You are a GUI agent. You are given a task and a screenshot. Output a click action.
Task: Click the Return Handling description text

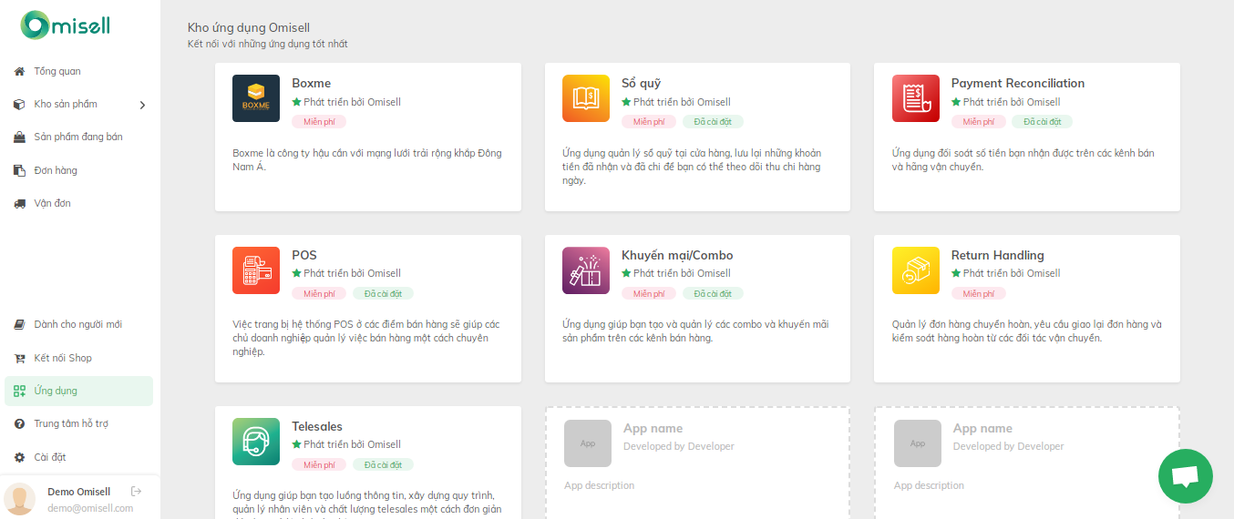click(x=1027, y=331)
